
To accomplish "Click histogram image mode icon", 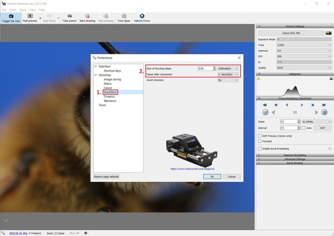I will click(x=331, y=78).
